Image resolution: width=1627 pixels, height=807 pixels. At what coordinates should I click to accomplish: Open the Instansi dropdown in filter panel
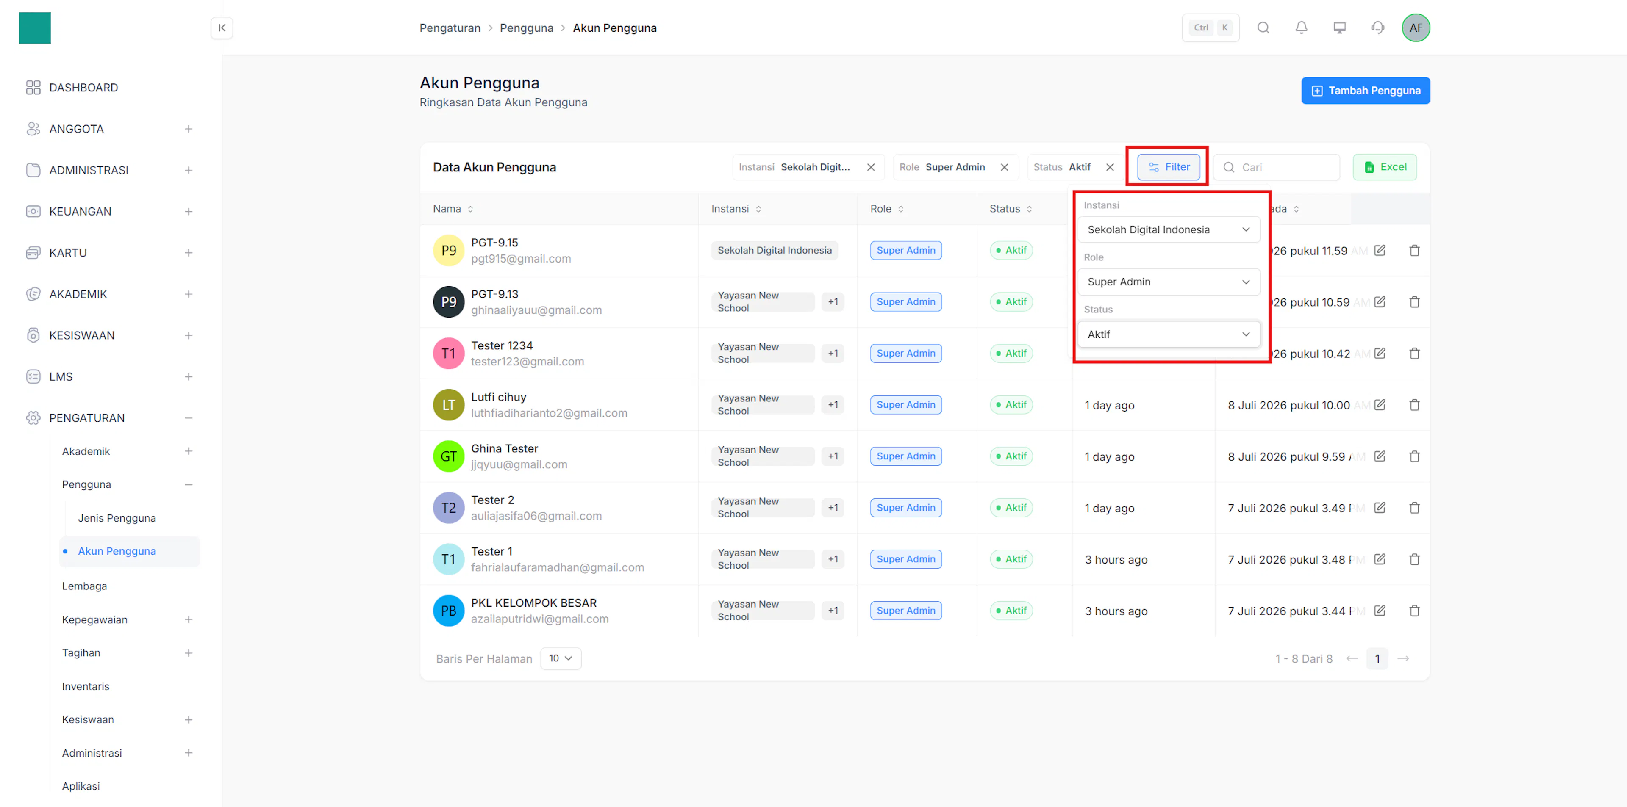[1169, 229]
